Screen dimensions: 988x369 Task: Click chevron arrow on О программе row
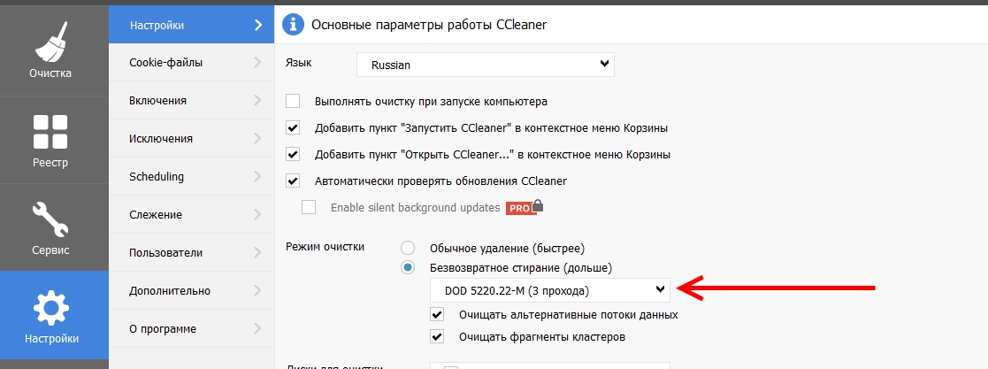pos(257,328)
